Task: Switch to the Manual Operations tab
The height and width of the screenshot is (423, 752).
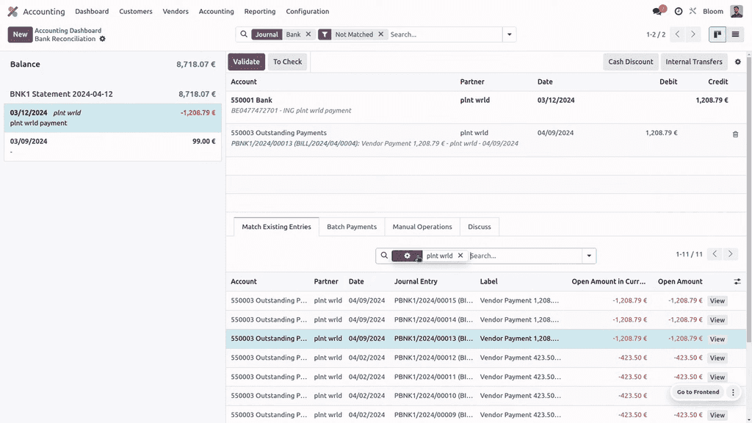Action: tap(422, 227)
